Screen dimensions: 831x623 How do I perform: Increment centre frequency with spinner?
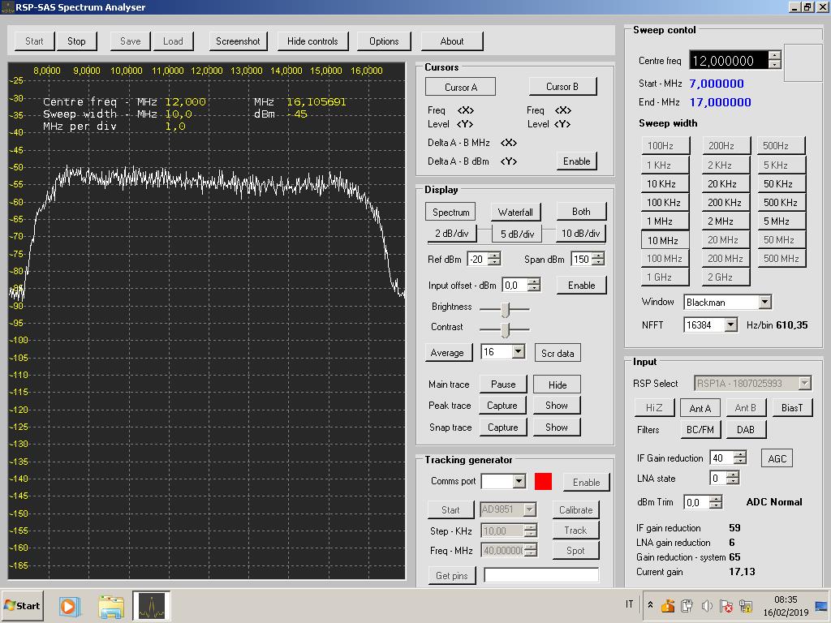click(774, 56)
